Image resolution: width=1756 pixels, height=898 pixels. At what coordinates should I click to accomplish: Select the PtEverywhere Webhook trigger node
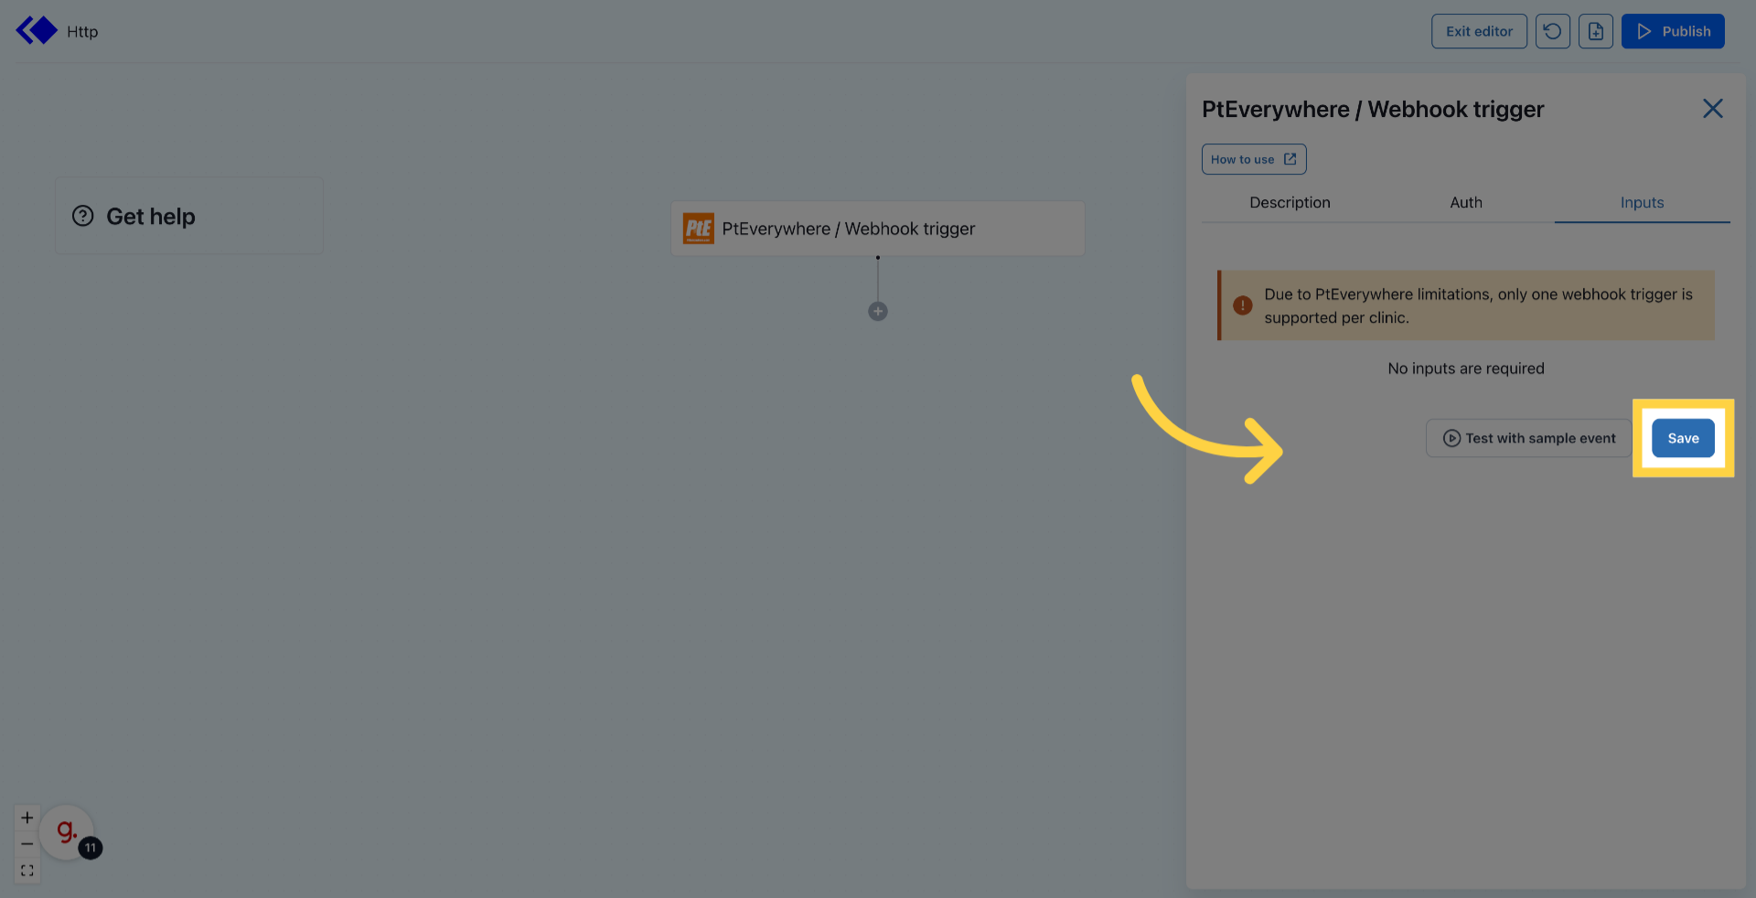tap(878, 229)
